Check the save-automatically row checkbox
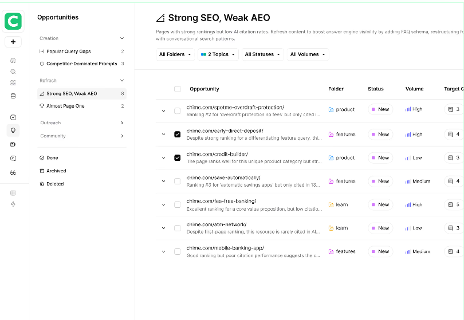This screenshot has height=320, width=464. (x=177, y=181)
